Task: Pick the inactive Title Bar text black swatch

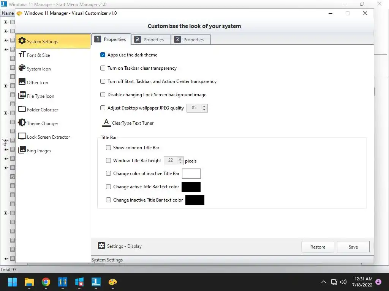Action: click(x=195, y=200)
